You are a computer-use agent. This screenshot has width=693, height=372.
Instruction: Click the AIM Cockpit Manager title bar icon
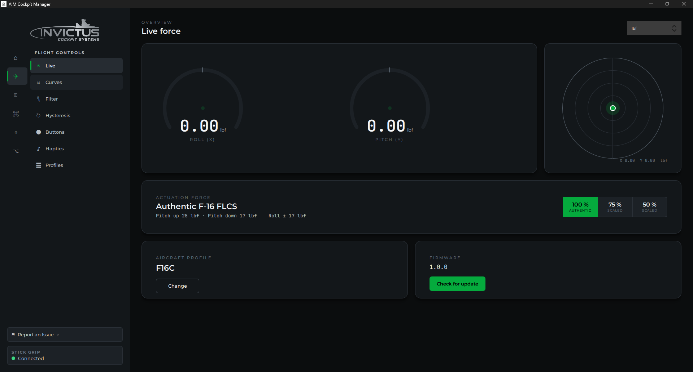[4, 4]
